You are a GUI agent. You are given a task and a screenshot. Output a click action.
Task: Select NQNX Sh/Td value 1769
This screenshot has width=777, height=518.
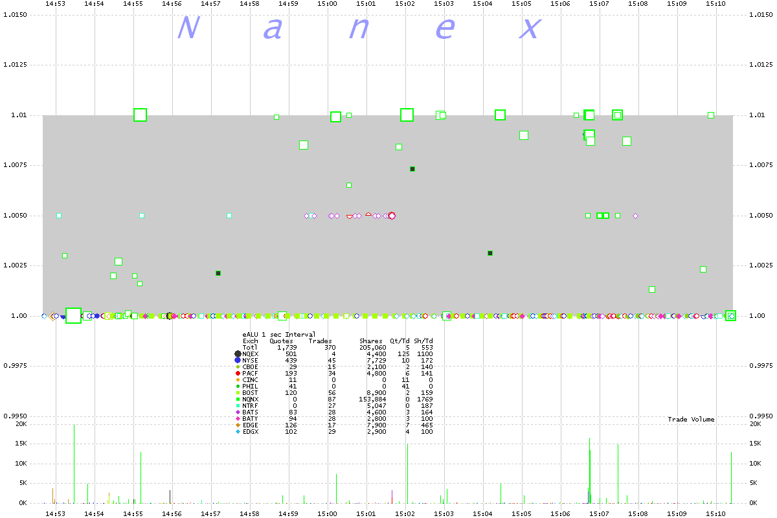tap(425, 399)
